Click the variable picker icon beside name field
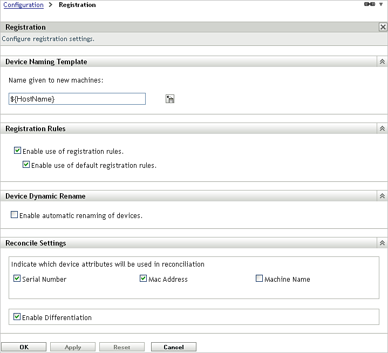The width and height of the screenshot is (388, 353). pos(170,99)
